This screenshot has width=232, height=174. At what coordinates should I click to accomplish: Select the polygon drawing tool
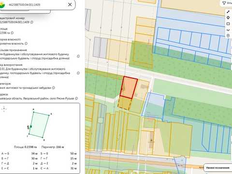(228, 17)
